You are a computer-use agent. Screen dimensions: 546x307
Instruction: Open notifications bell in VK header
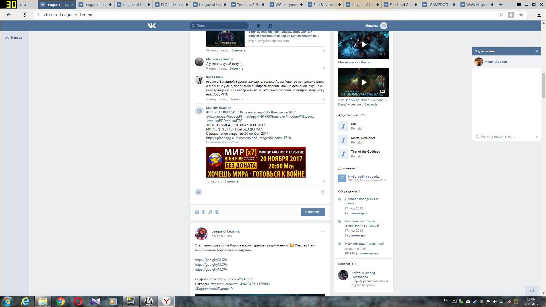(x=258, y=26)
